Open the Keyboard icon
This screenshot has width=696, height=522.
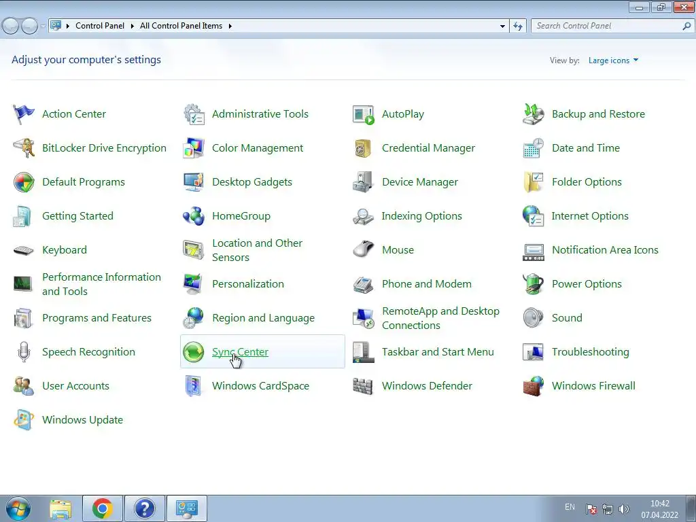coord(24,250)
